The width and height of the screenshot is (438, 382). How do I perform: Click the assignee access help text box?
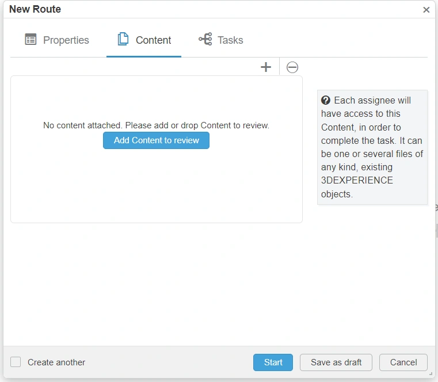pyautogui.click(x=372, y=147)
